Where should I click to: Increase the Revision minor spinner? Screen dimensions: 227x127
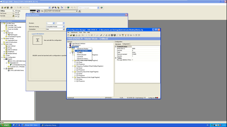point(64,23)
